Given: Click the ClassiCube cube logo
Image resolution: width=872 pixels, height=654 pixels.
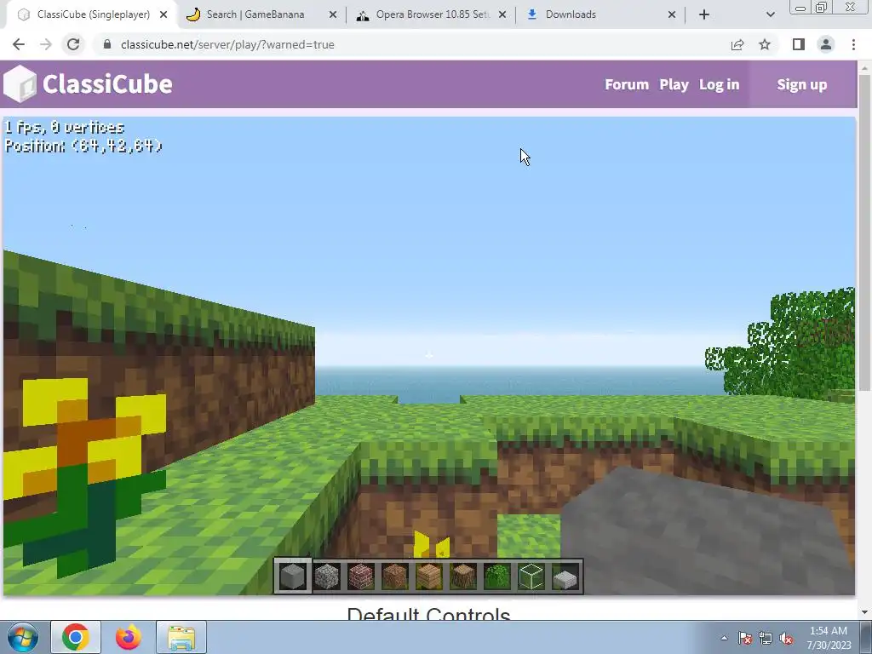Looking at the screenshot, I should (20, 84).
